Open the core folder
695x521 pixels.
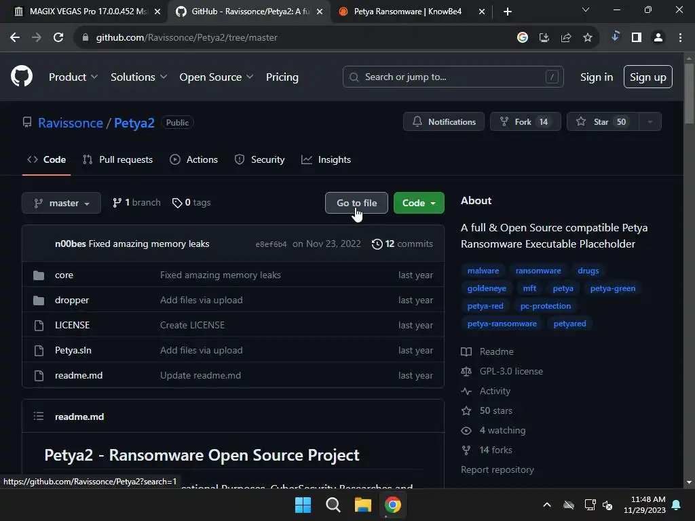(64, 275)
